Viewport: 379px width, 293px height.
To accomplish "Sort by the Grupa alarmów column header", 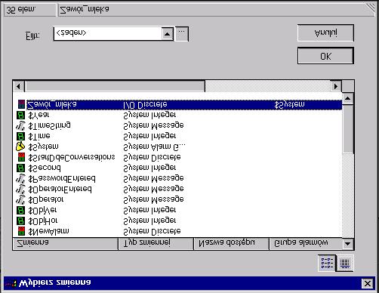I will point(306,243).
